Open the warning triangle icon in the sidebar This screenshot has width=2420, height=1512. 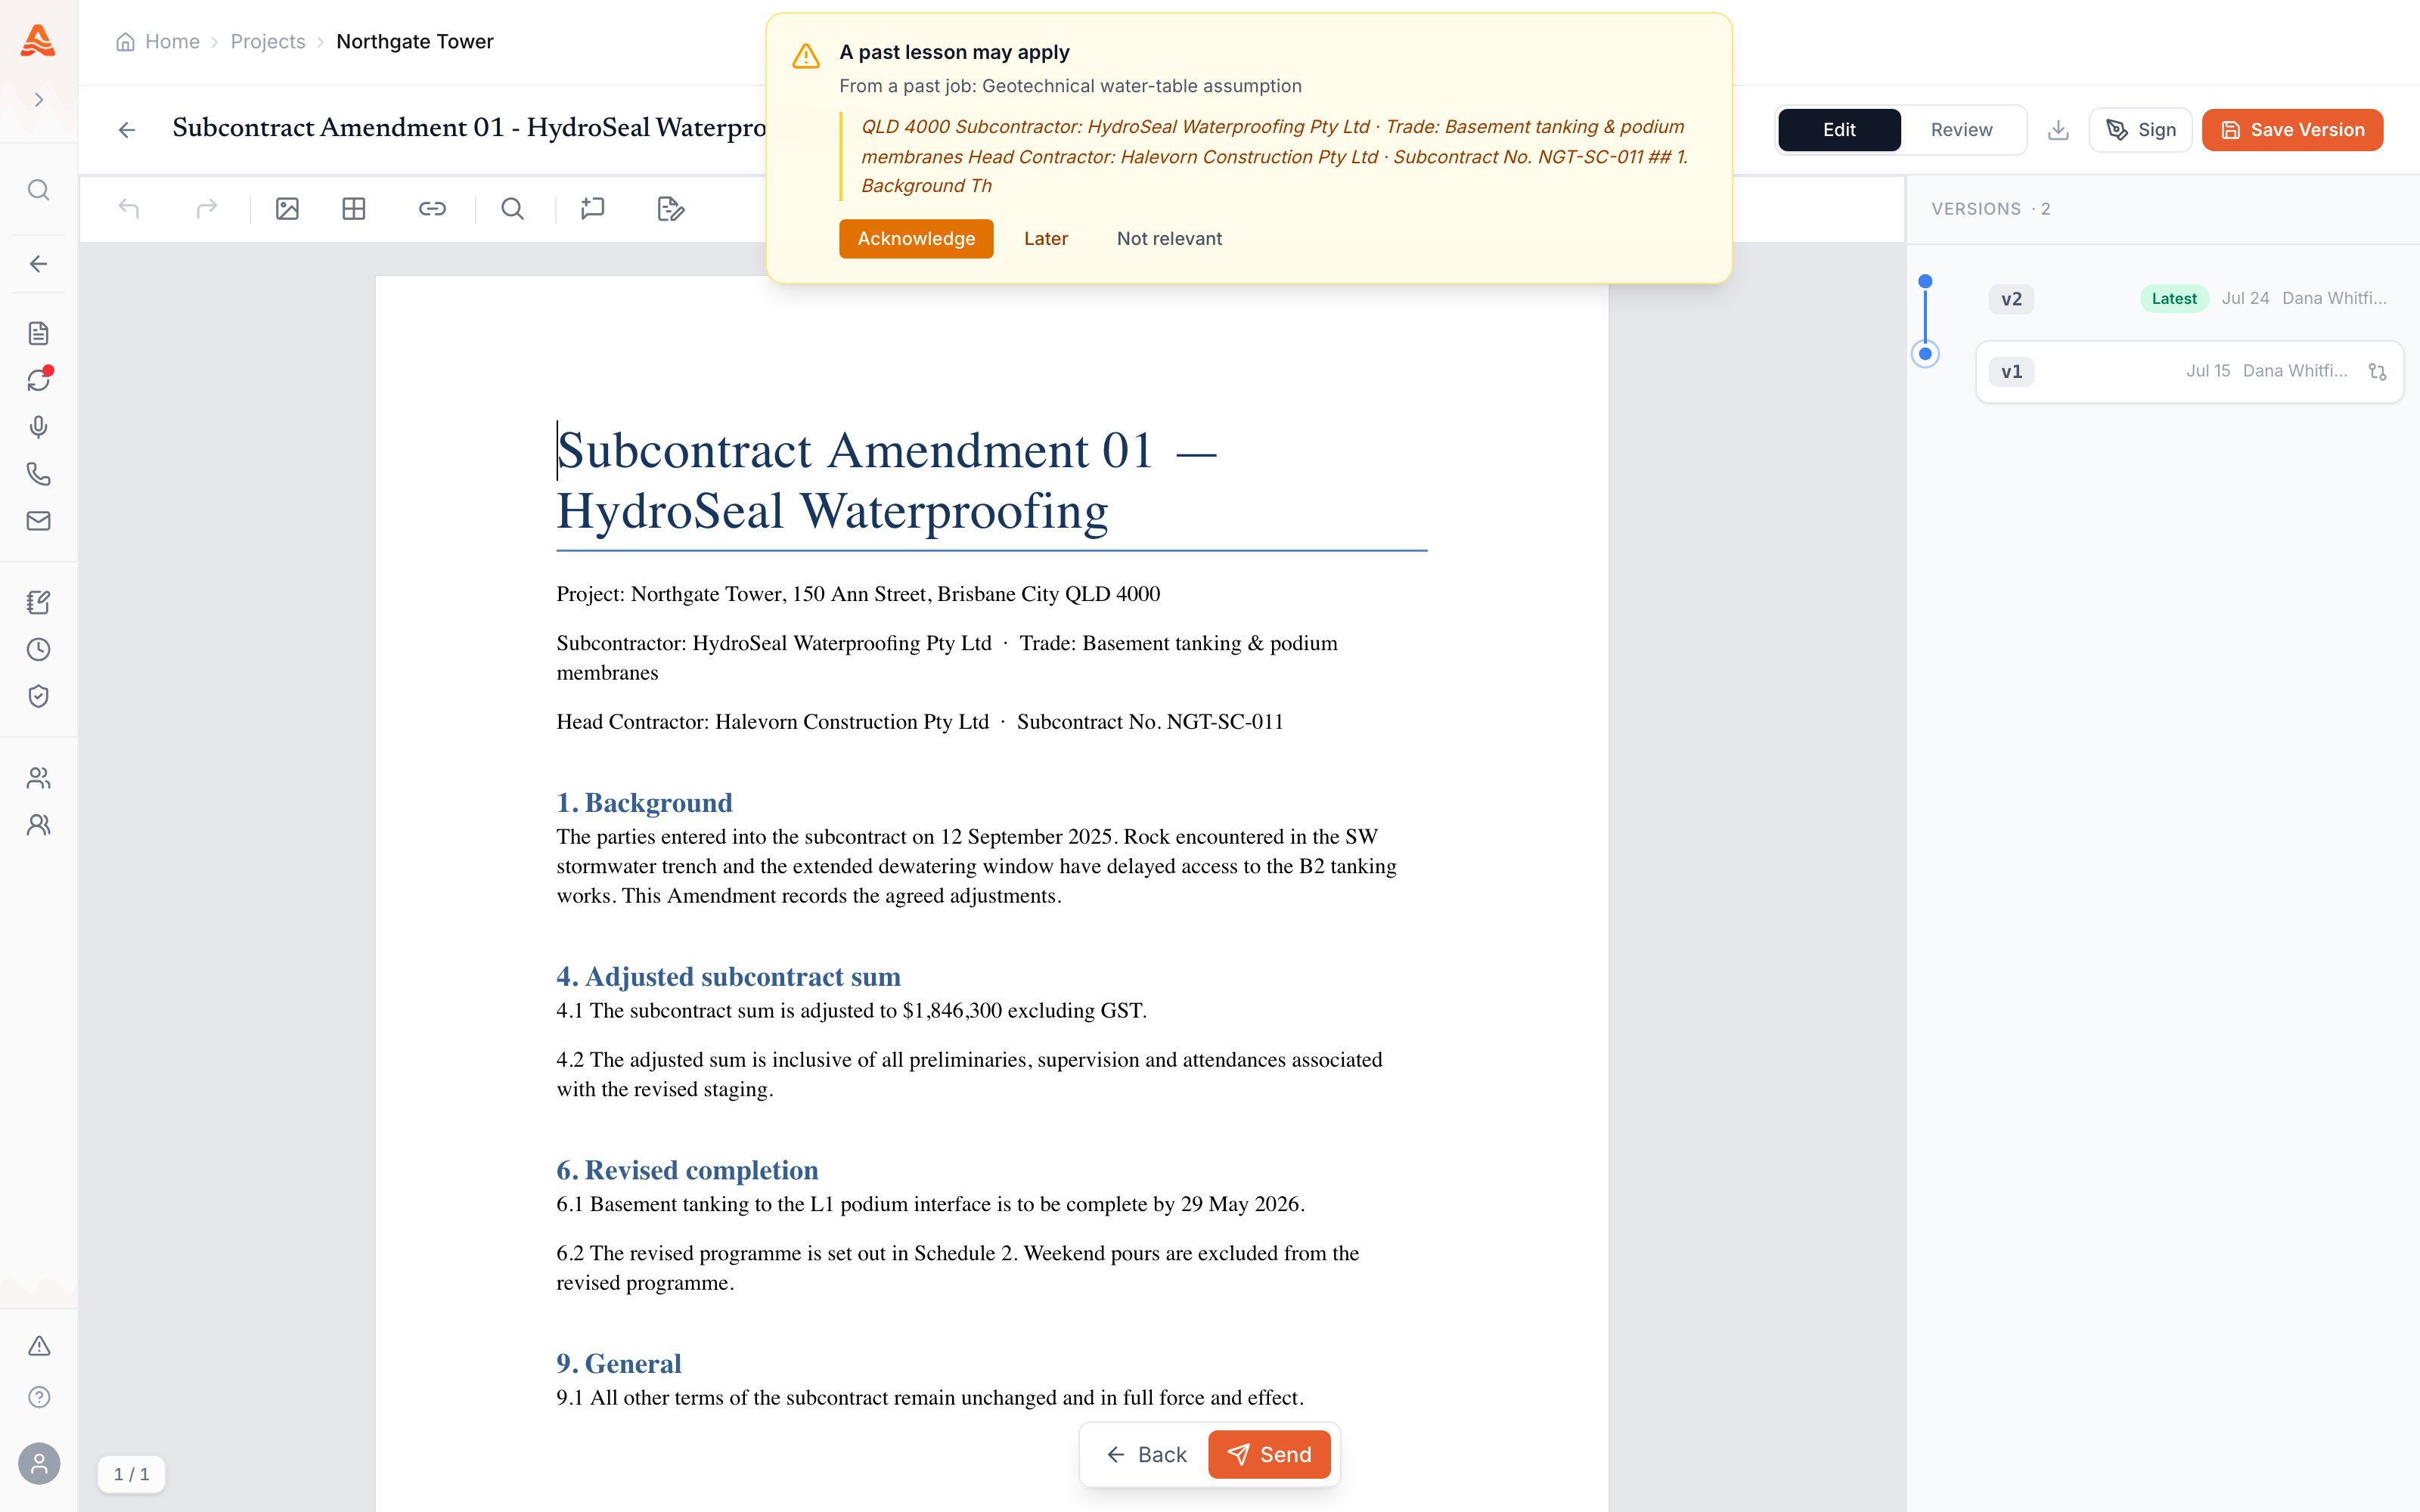click(x=39, y=1346)
